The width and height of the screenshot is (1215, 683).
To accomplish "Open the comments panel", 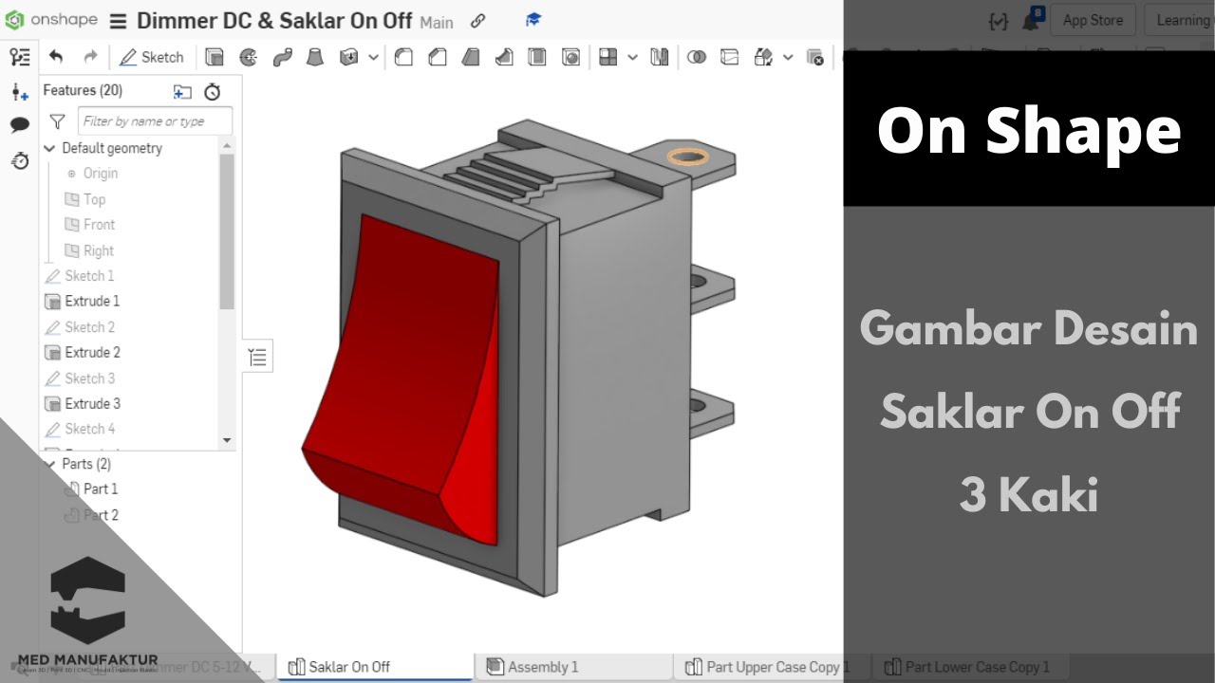I will (x=20, y=125).
